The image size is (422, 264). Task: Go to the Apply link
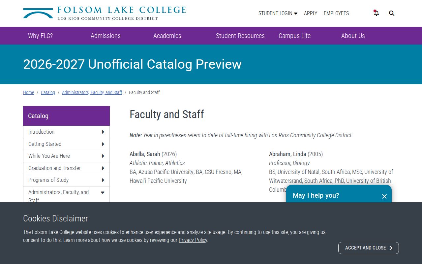pos(311,13)
